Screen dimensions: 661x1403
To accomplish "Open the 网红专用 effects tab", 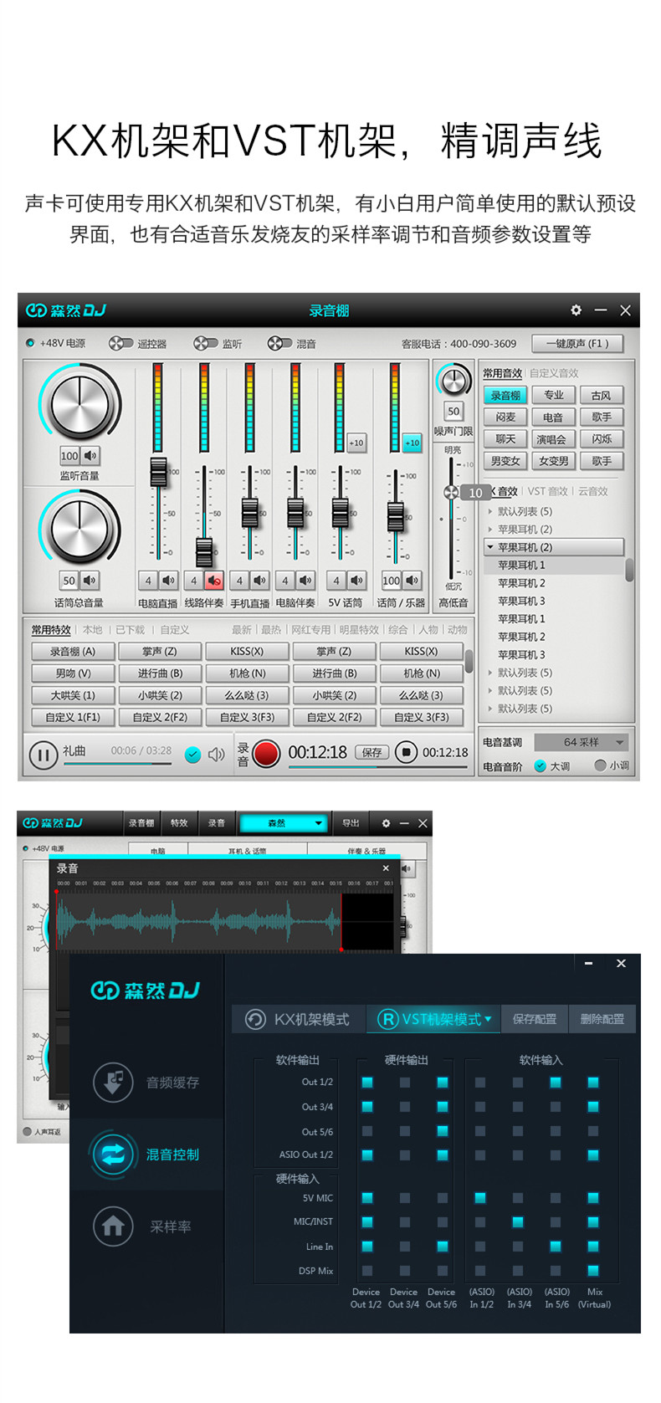I will (310, 630).
